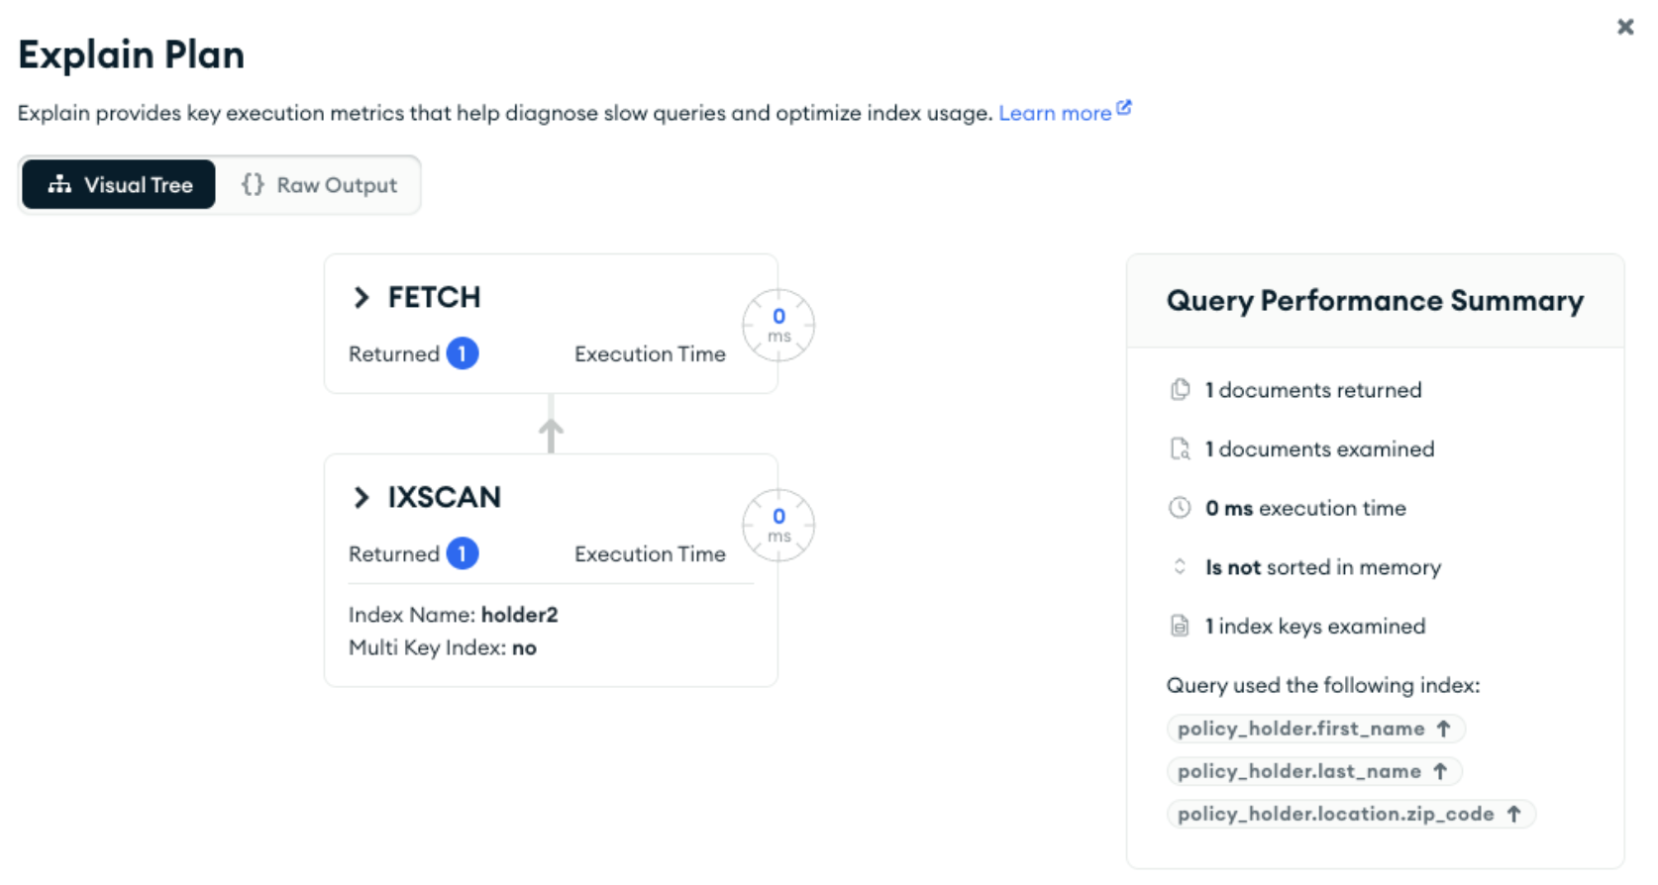Switch to the Raw Output view
This screenshot has height=885, width=1658.
319,185
